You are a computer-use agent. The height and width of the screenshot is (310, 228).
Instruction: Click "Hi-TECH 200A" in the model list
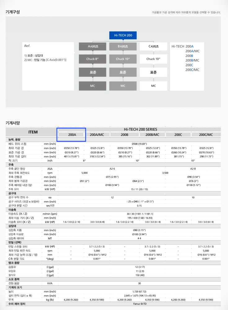point(182,46)
